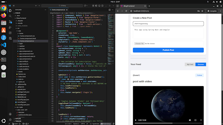
Task: Click the VS Code command center search box
Action: [62, 6]
